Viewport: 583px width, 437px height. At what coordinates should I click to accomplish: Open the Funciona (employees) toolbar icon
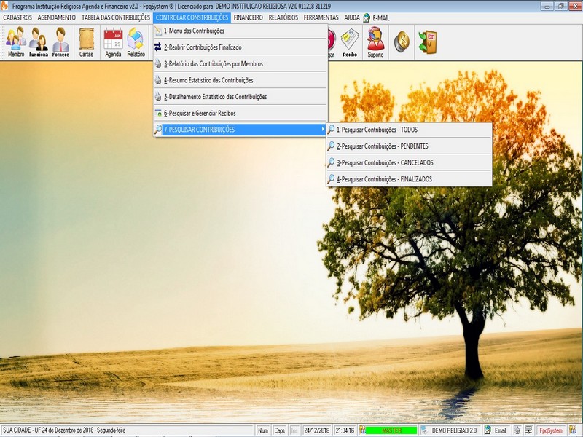pyautogui.click(x=39, y=43)
